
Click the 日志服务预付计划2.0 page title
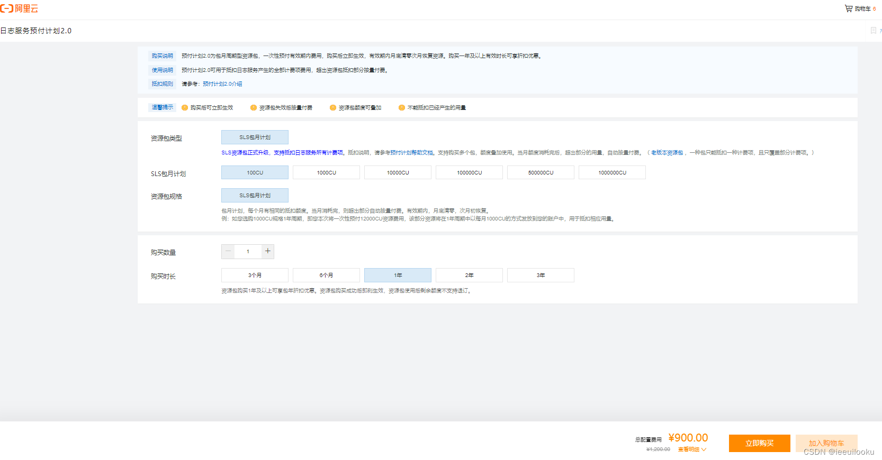click(x=36, y=31)
